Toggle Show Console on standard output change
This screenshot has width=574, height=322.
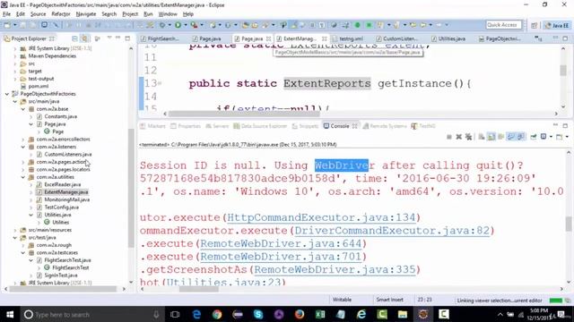pos(510,137)
